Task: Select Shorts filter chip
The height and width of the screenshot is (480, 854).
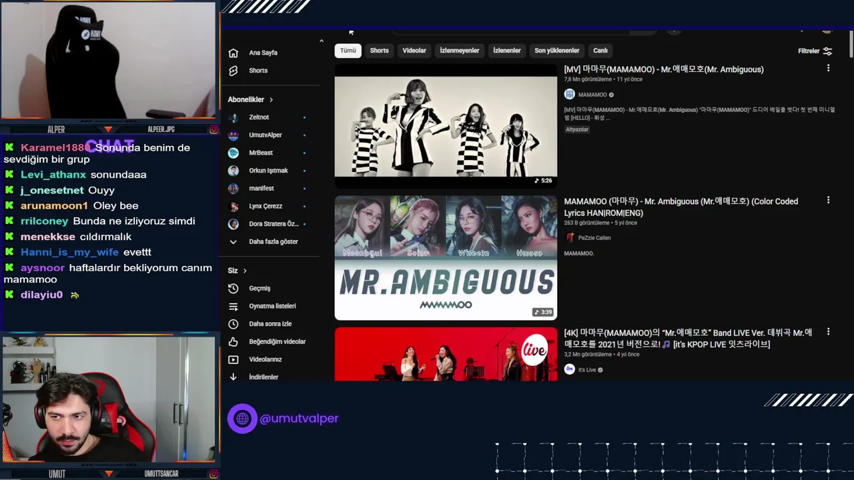Action: tap(379, 51)
